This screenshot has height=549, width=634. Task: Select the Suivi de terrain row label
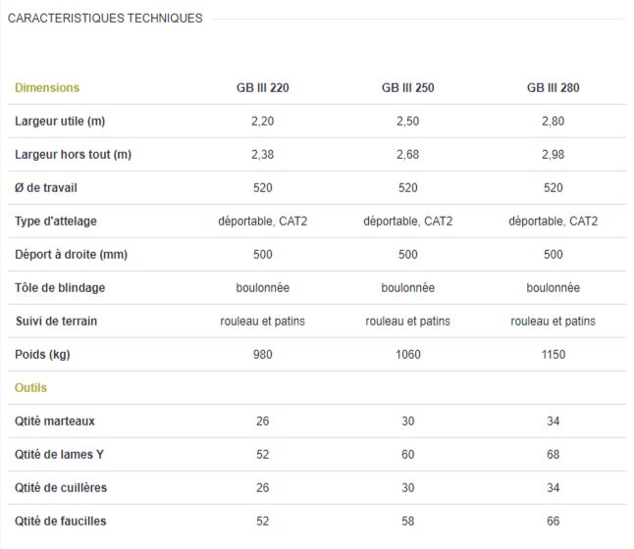click(x=56, y=321)
